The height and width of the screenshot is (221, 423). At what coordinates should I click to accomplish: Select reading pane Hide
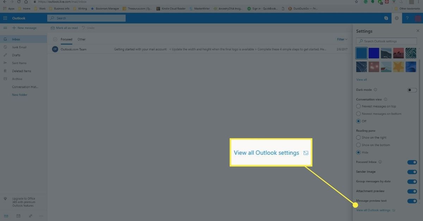coord(362,152)
